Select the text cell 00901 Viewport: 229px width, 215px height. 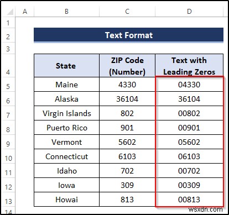189,128
